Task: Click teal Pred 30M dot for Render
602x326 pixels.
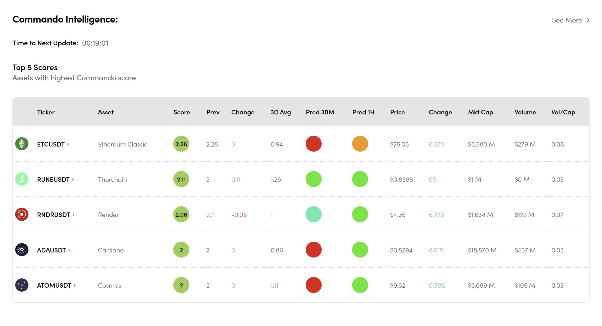Action: tap(314, 214)
